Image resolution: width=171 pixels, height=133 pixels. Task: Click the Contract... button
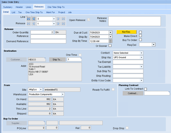(x=133, y=93)
